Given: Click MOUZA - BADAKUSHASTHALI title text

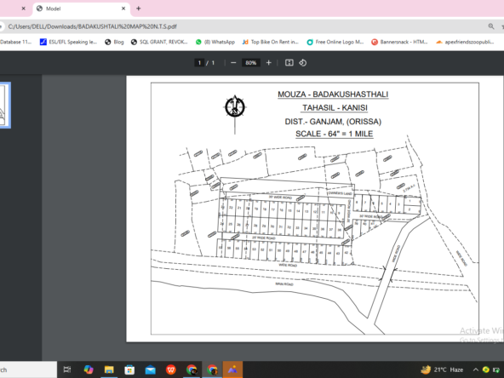Looking at the screenshot, I should (x=333, y=94).
